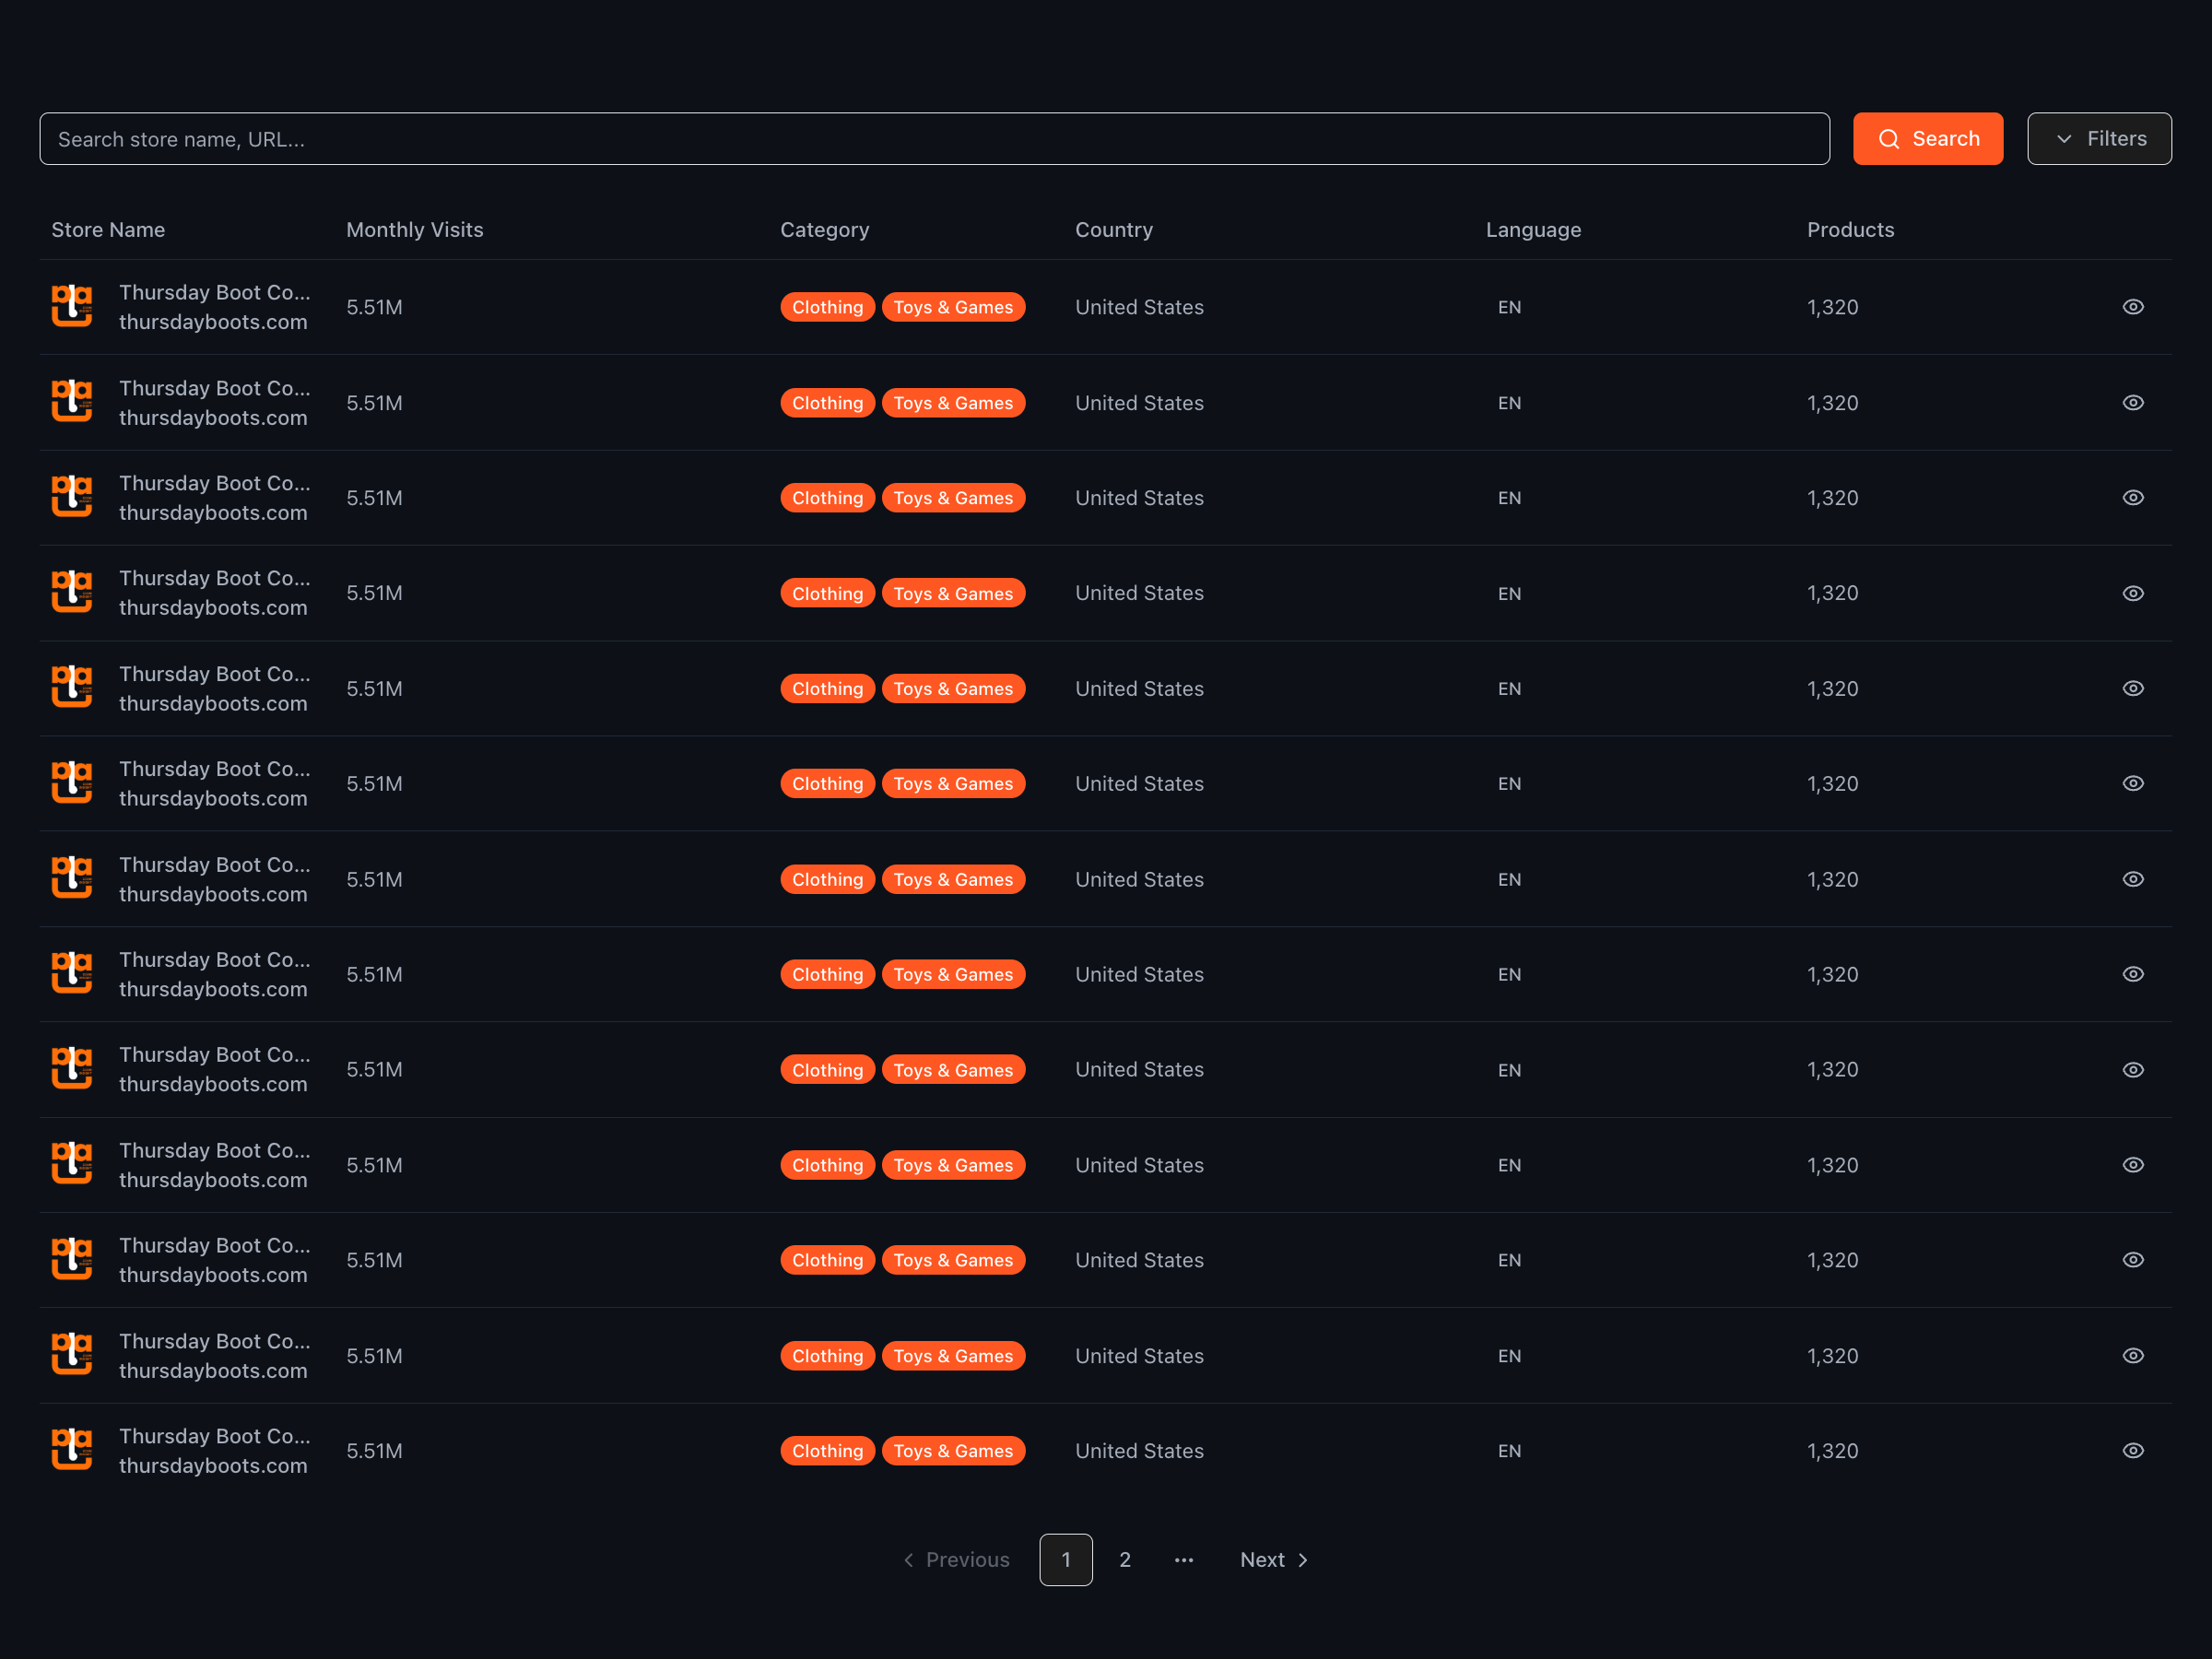Expand the Filters panel via its chevron arrow

2064,138
